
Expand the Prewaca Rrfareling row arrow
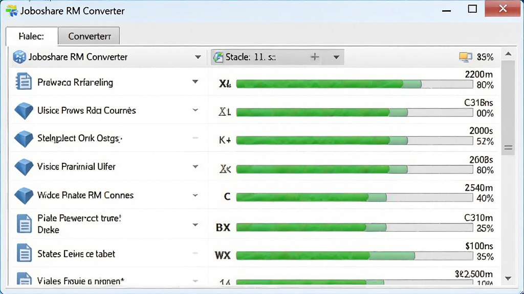click(195, 82)
